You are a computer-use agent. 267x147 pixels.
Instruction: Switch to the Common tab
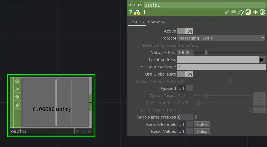pos(157,22)
